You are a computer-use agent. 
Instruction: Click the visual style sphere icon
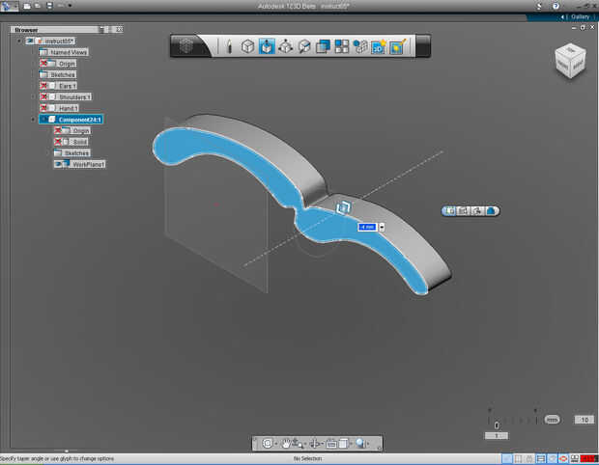pos(360,443)
